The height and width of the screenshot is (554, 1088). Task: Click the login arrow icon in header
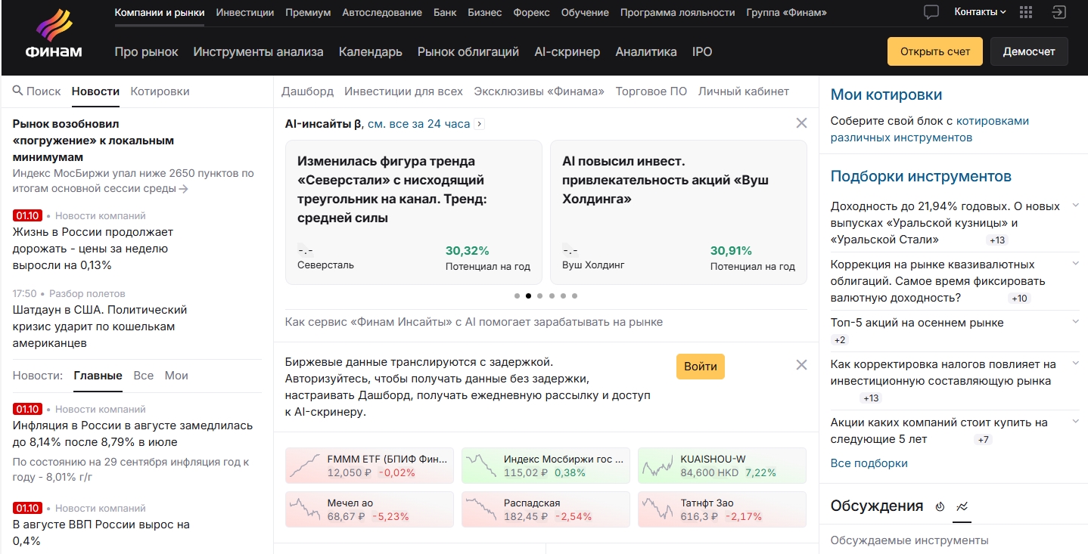click(x=1058, y=12)
